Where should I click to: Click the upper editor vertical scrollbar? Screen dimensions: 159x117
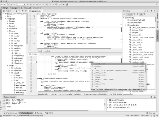click(x=121, y=30)
